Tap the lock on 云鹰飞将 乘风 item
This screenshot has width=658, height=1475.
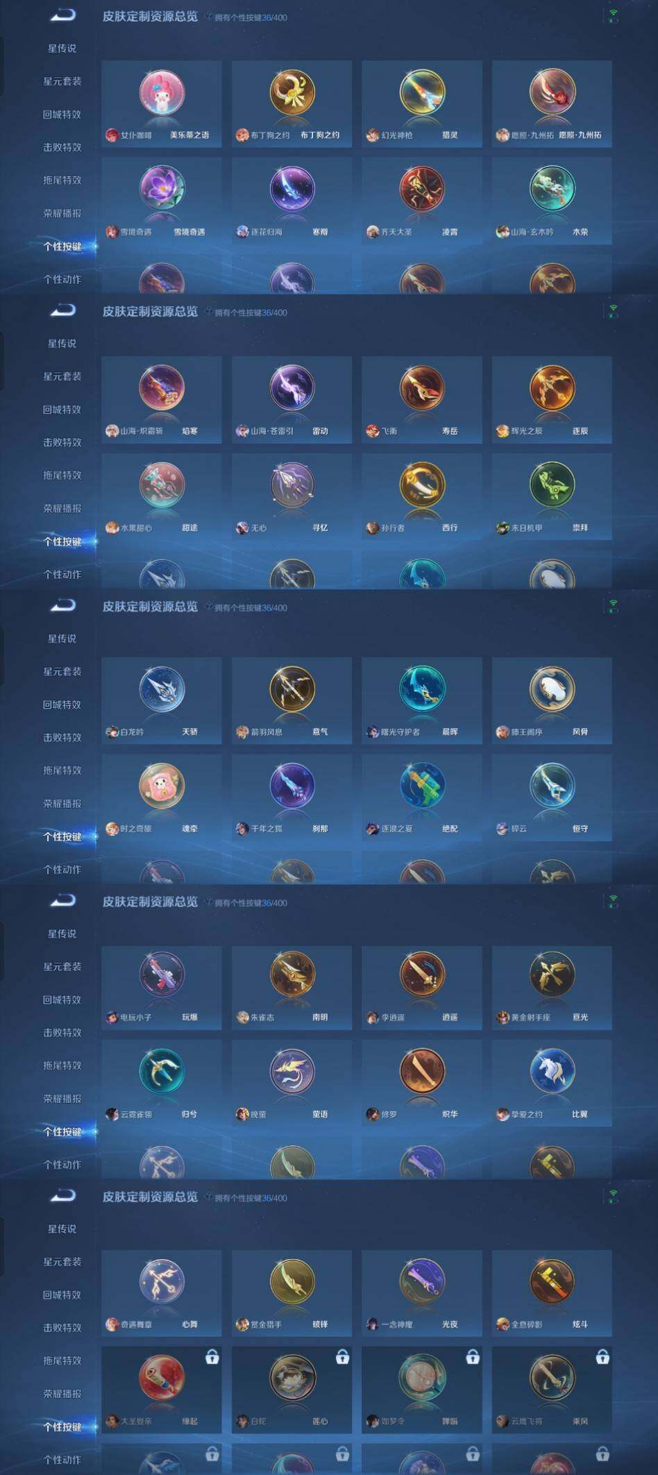(x=602, y=1357)
